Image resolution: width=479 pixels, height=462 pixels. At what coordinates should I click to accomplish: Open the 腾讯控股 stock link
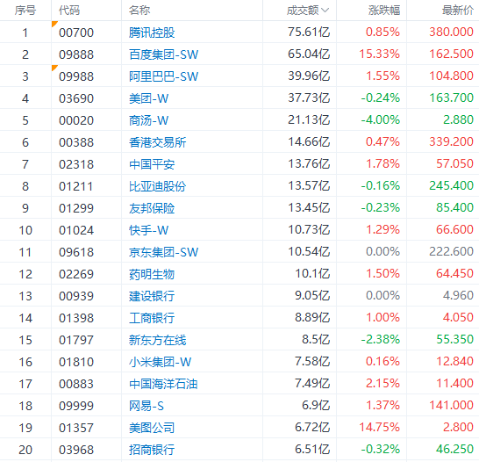pyautogui.click(x=152, y=32)
